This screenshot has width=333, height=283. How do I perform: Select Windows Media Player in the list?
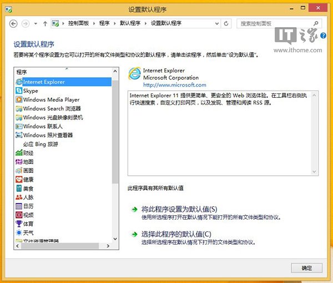(x=51, y=100)
